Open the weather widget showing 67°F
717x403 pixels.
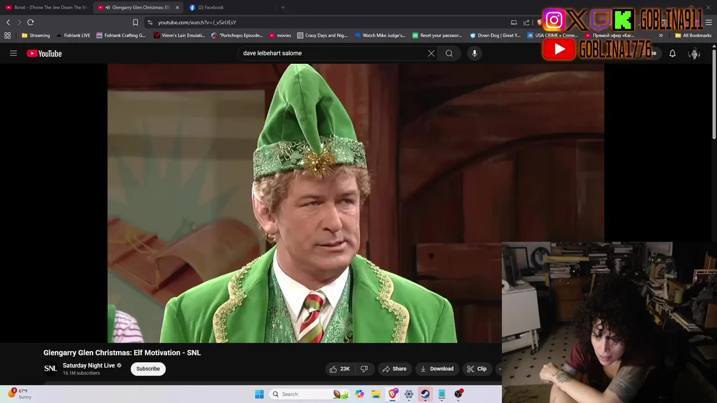point(20,394)
